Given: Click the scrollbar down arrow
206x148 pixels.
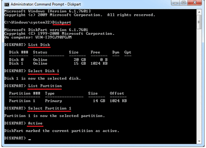Looking at the screenshot, I should 199,141.
